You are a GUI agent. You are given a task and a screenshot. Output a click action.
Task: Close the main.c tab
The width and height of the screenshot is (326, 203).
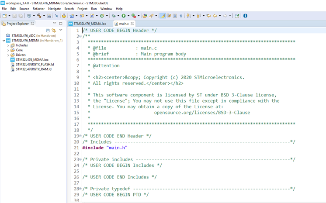132,24
